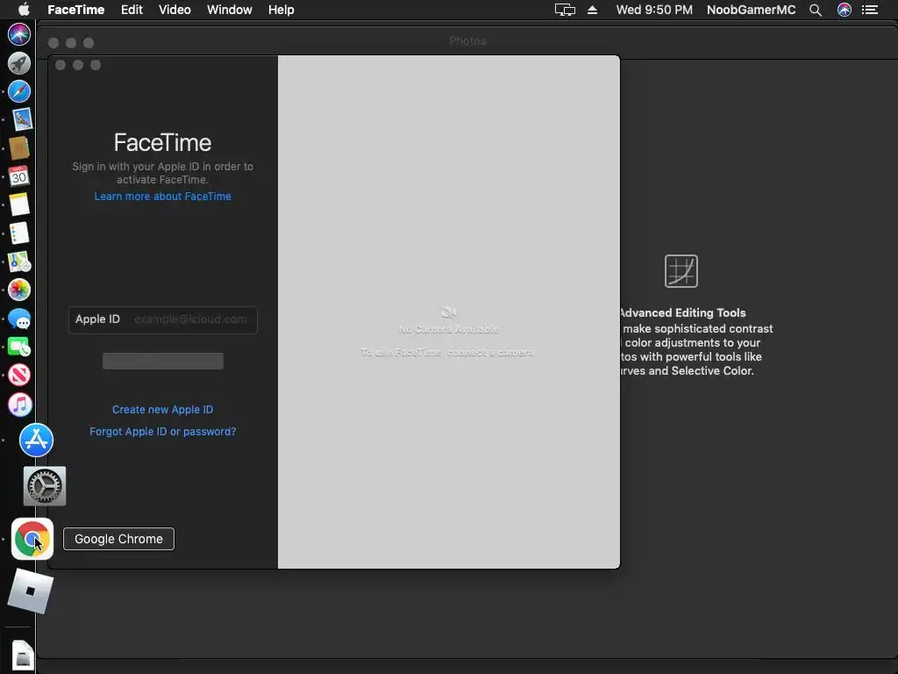The image size is (898, 674).
Task: Click green FaceTime icon in dock
Action: (19, 347)
